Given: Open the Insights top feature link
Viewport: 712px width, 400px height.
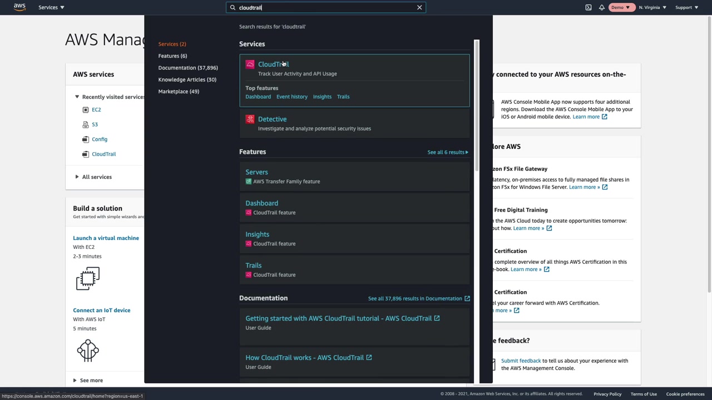Looking at the screenshot, I should click(x=322, y=97).
